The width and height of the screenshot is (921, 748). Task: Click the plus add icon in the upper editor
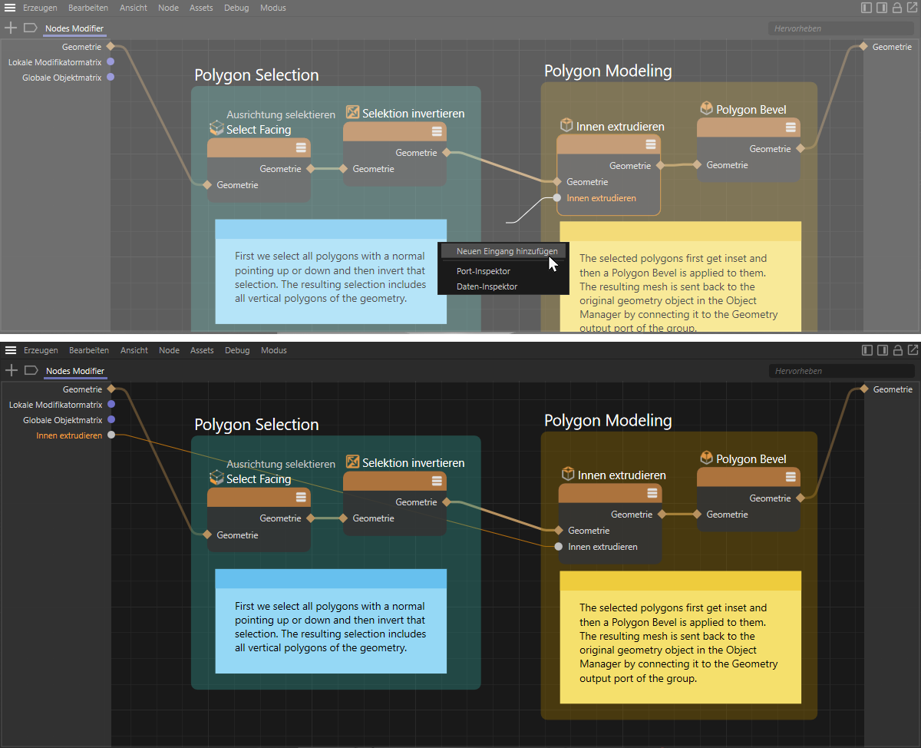coord(11,28)
